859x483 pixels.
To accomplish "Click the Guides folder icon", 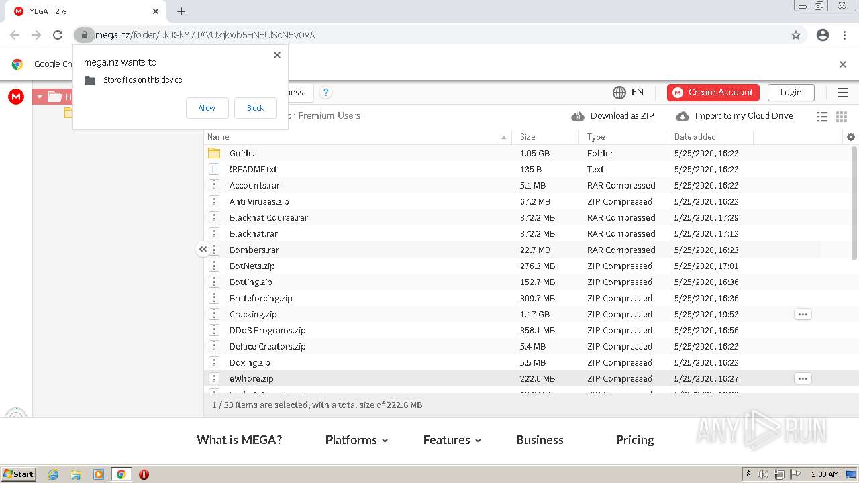I will point(214,153).
